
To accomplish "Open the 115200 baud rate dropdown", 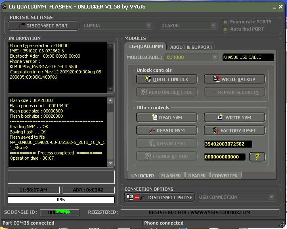I will pos(213,25).
